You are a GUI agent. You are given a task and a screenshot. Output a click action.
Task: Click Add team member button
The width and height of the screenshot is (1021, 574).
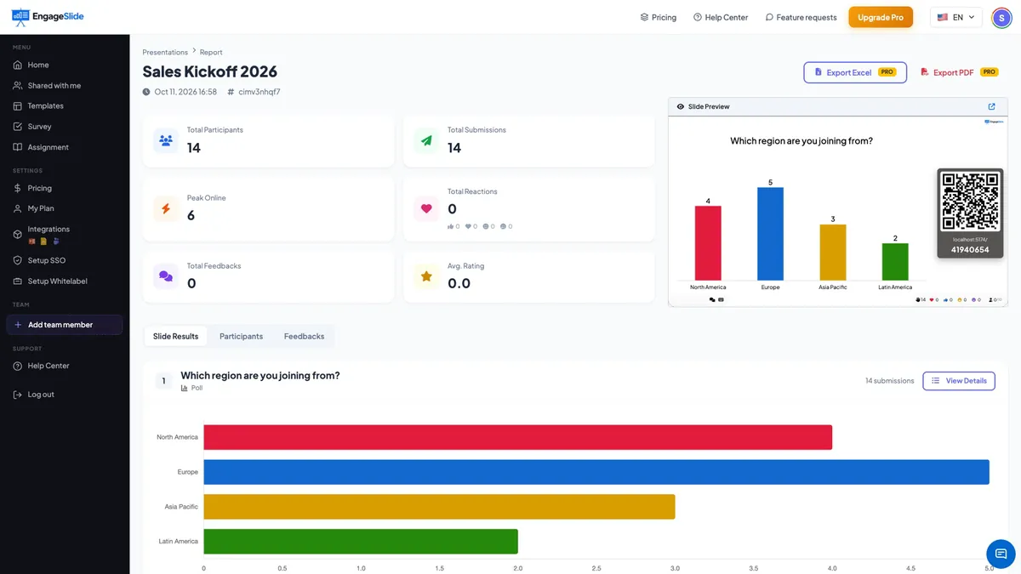65,325
